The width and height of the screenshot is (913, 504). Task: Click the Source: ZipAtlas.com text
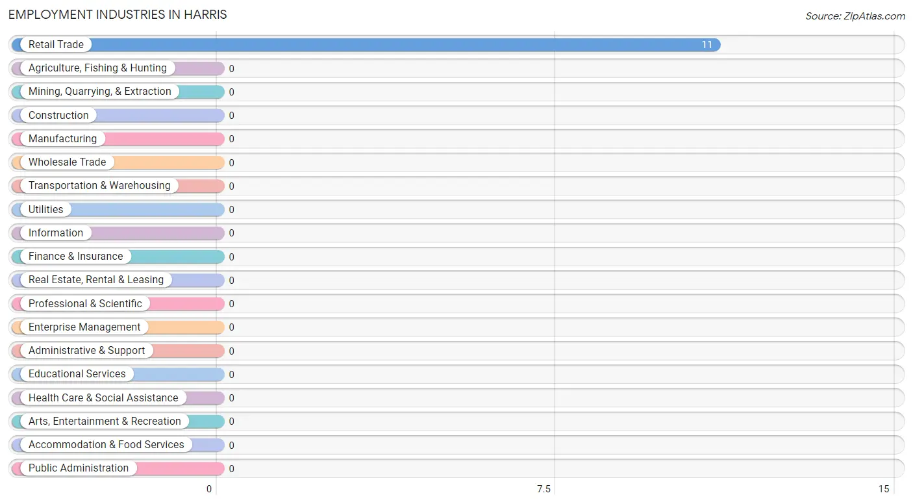855,16
